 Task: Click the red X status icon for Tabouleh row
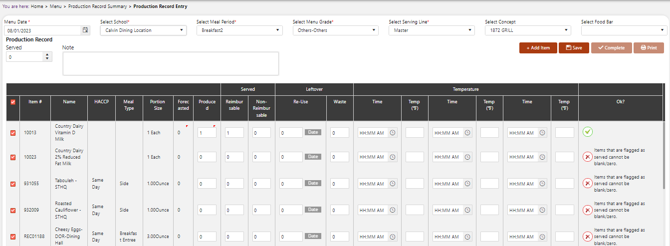click(x=588, y=183)
